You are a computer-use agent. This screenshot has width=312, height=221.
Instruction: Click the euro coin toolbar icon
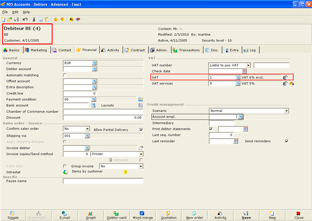click(71, 20)
